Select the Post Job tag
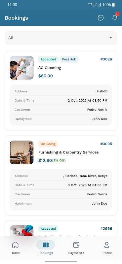 [x=69, y=59]
